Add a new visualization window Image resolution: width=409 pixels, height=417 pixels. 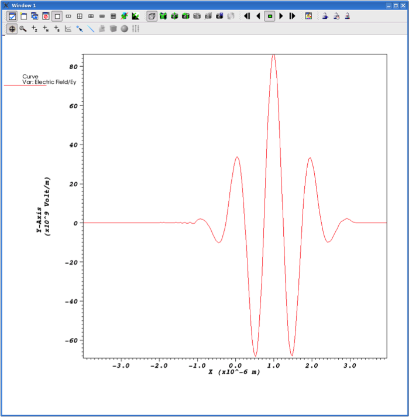tap(23, 16)
